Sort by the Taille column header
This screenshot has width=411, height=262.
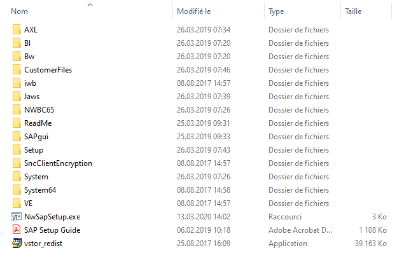354,11
